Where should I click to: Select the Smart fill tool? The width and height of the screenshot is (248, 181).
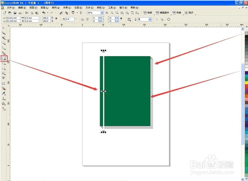(3, 53)
